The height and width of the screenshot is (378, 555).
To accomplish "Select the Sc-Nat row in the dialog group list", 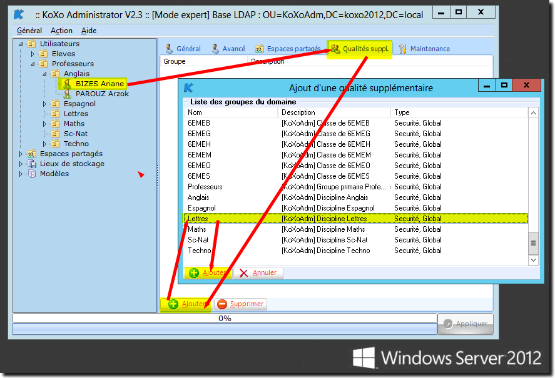I will pos(356,240).
